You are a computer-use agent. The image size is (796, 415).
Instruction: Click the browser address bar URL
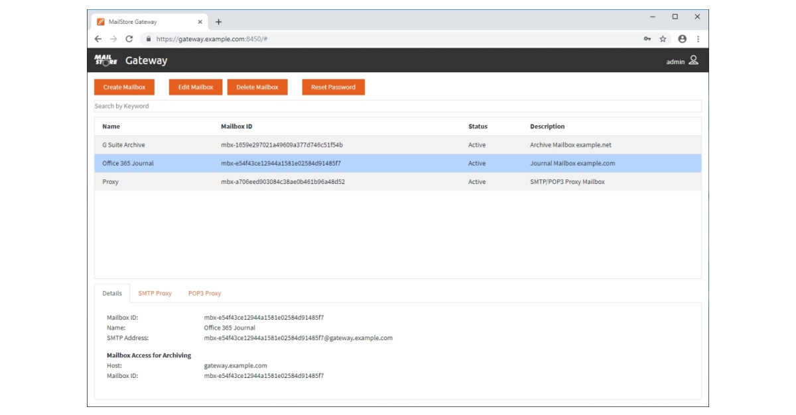pos(212,39)
